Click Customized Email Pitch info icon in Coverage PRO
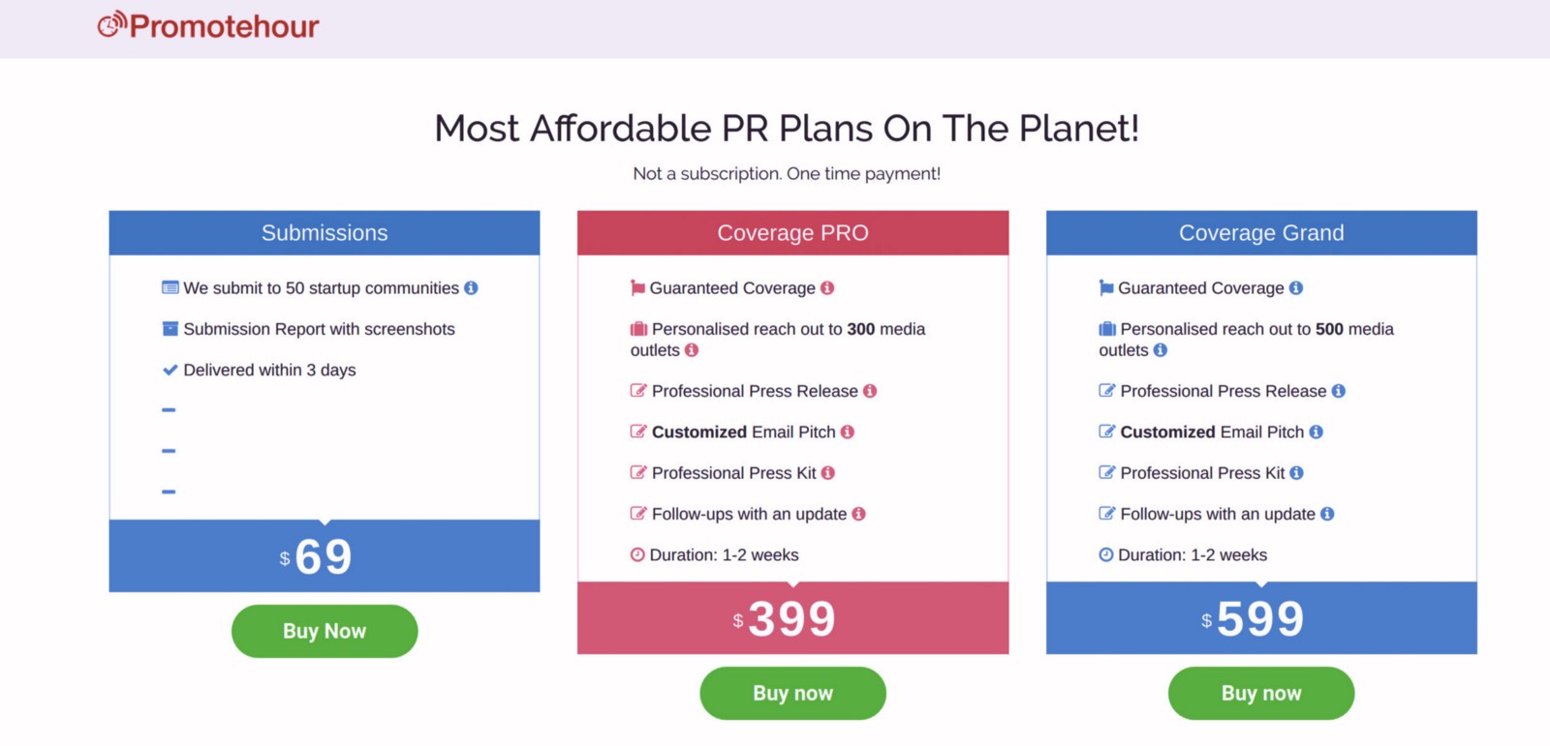This screenshot has height=746, width=1550. (848, 433)
